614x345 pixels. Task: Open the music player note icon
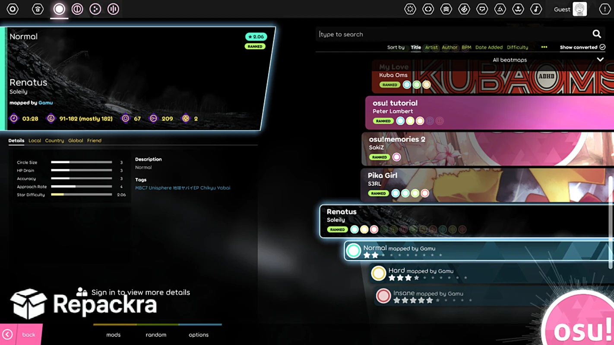tap(536, 9)
